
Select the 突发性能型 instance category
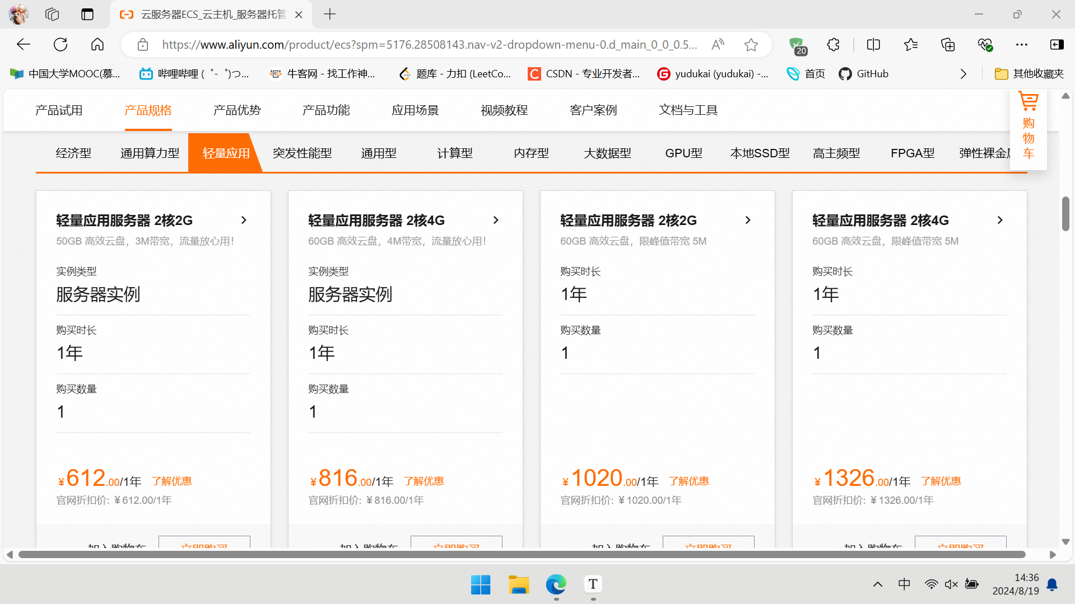[x=303, y=153]
